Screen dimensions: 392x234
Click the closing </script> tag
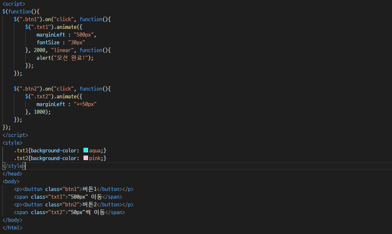click(x=15, y=135)
